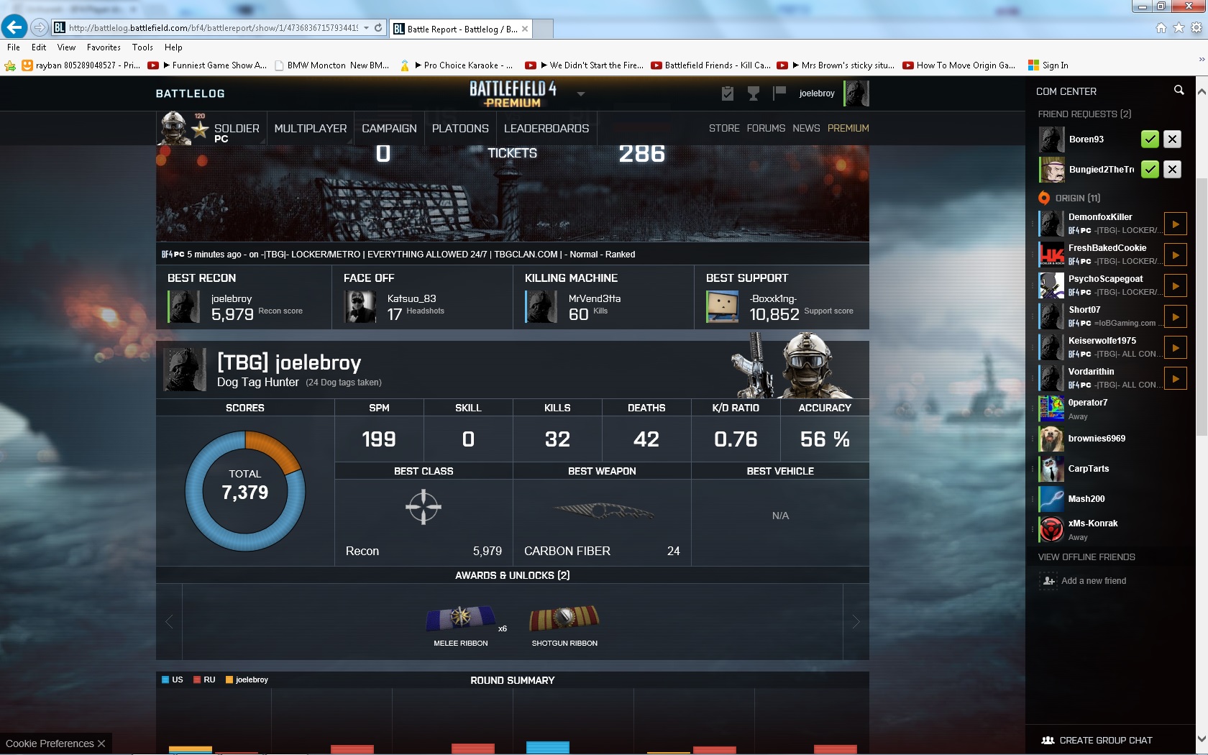This screenshot has height=755, width=1208.
Task: Open browser settings gear icon
Action: [1196, 28]
